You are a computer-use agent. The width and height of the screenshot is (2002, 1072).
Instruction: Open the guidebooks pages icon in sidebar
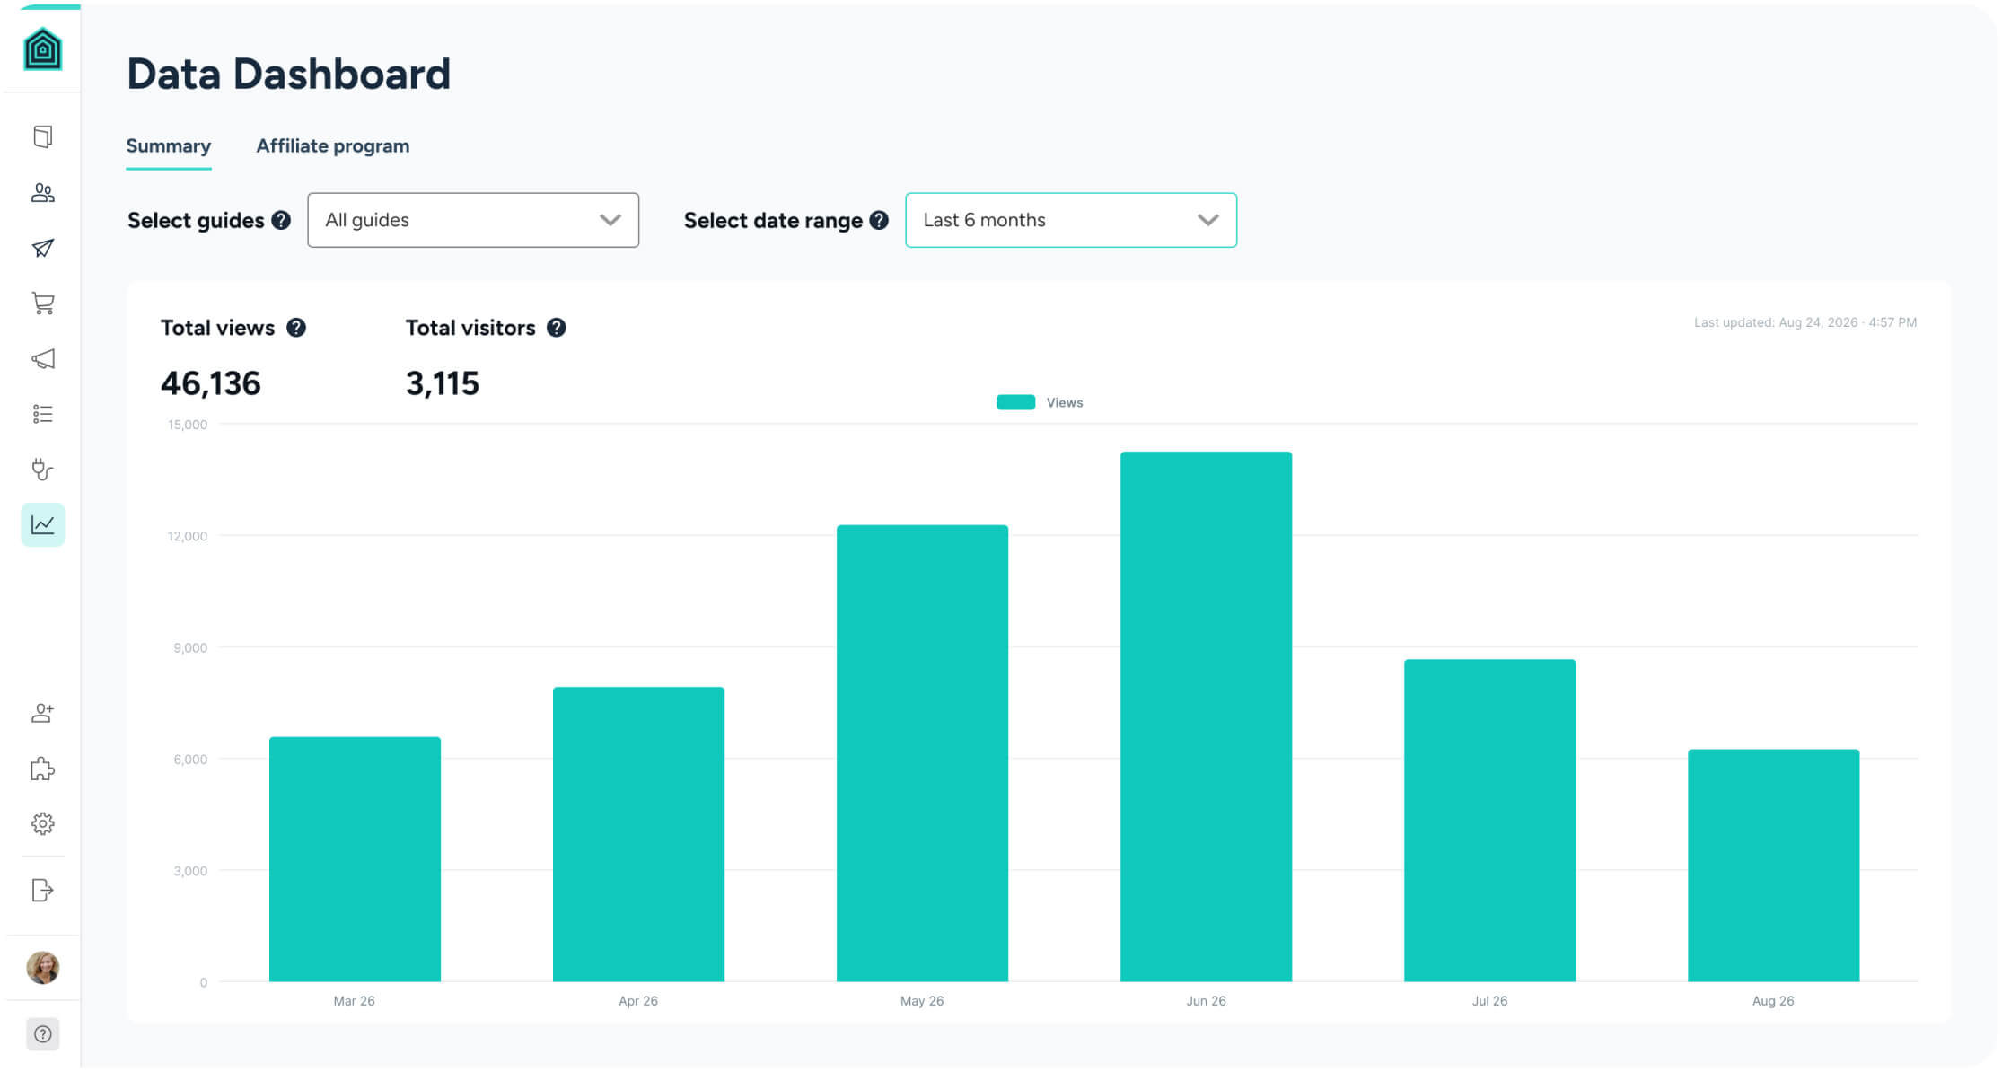[x=42, y=136]
